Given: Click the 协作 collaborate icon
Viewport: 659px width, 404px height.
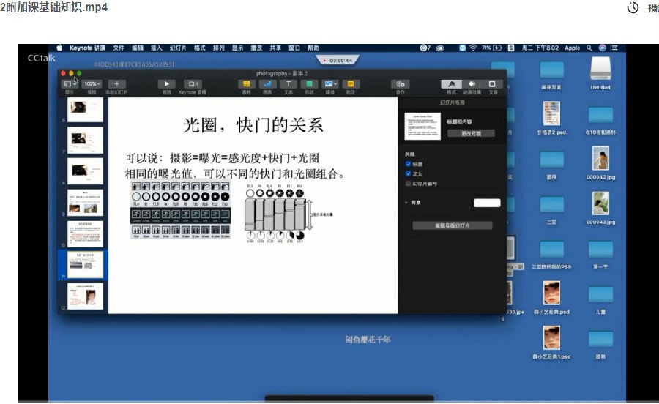Looking at the screenshot, I should pos(400,84).
